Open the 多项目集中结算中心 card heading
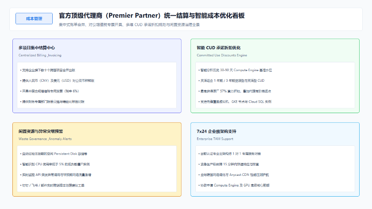This screenshot has height=209, width=372. pos(36,48)
